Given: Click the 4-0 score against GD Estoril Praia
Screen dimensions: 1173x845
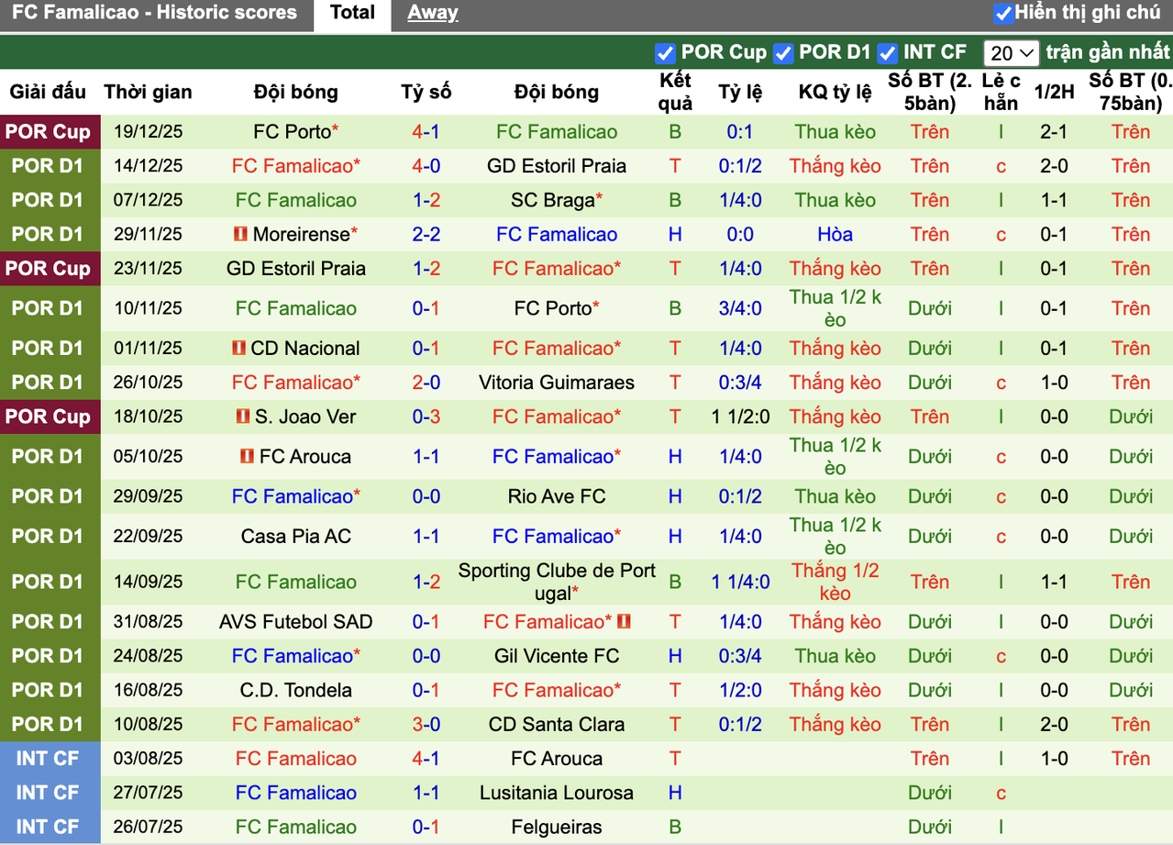Looking at the screenshot, I should click(x=426, y=166).
